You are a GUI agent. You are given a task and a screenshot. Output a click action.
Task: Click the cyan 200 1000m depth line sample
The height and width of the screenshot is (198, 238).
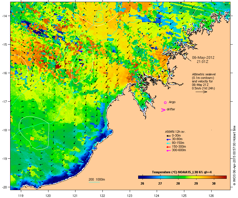(x=94, y=182)
